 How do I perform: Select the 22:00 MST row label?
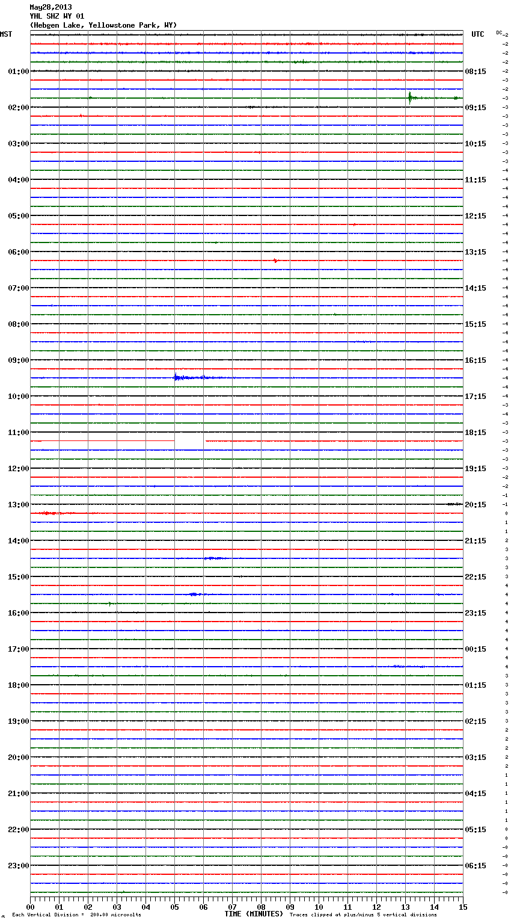click(x=19, y=830)
